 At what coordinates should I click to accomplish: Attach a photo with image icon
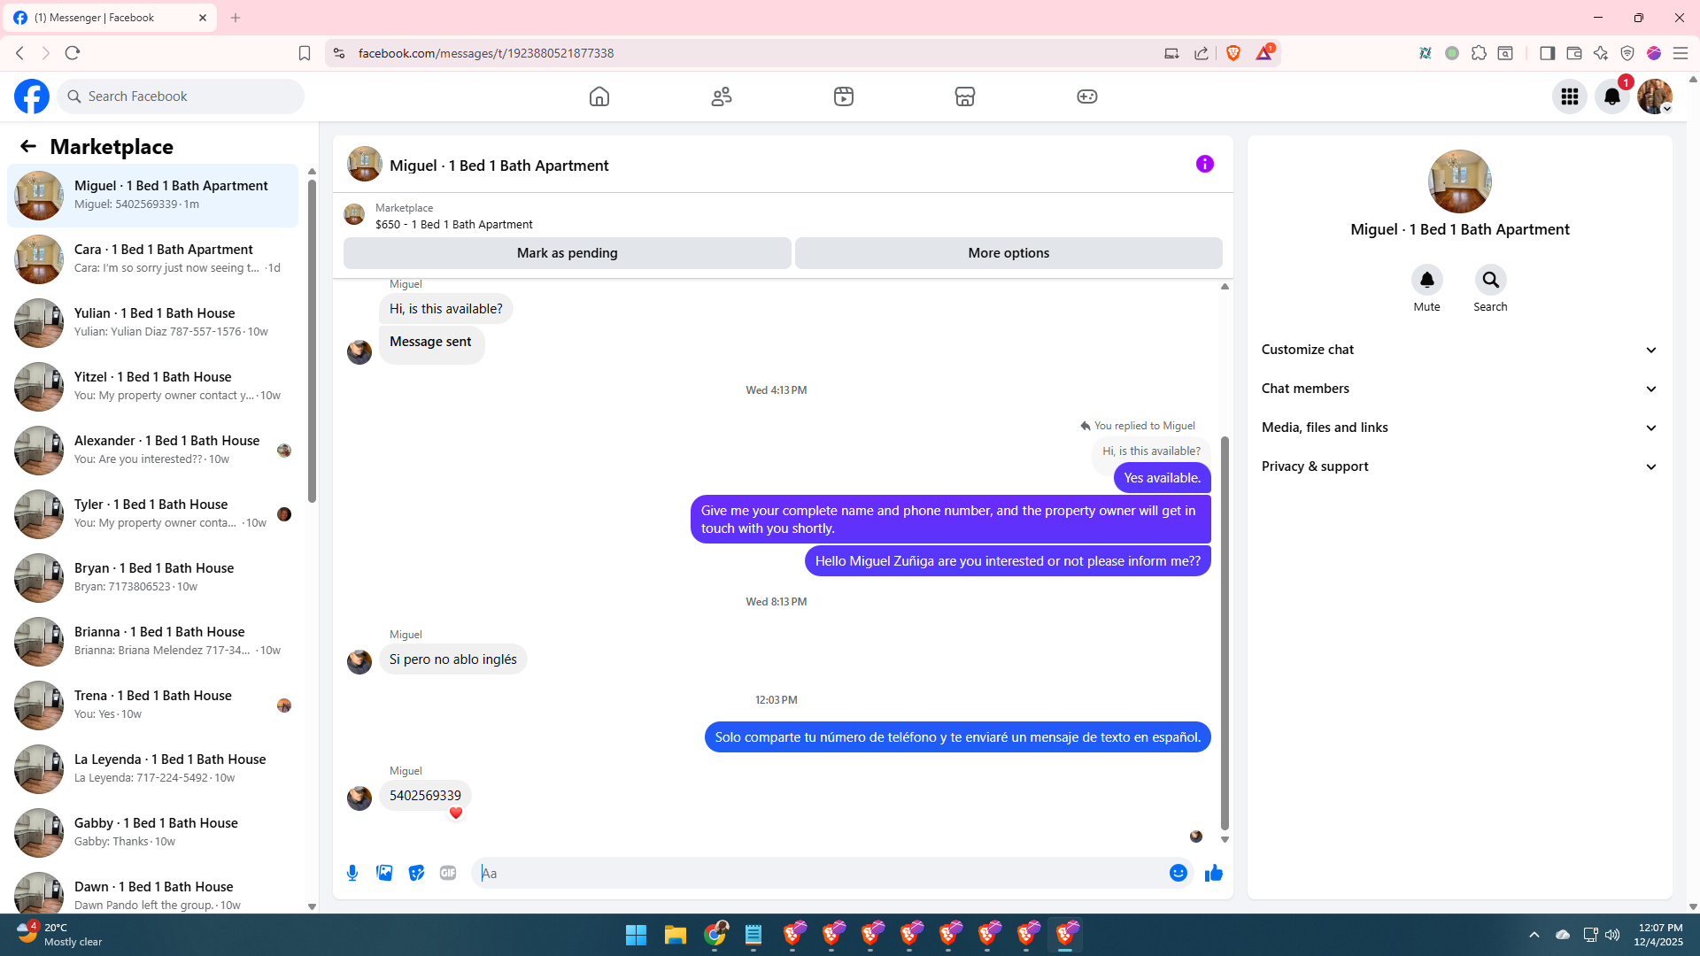384,873
